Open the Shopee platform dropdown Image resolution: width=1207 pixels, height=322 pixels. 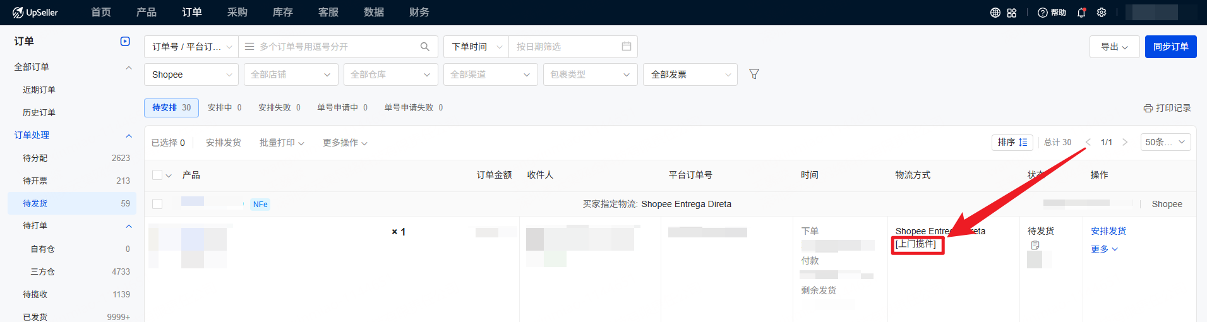tap(191, 75)
